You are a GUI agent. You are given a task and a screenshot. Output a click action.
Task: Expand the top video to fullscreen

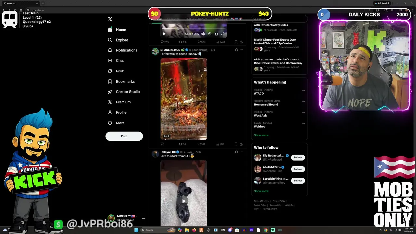click(223, 34)
